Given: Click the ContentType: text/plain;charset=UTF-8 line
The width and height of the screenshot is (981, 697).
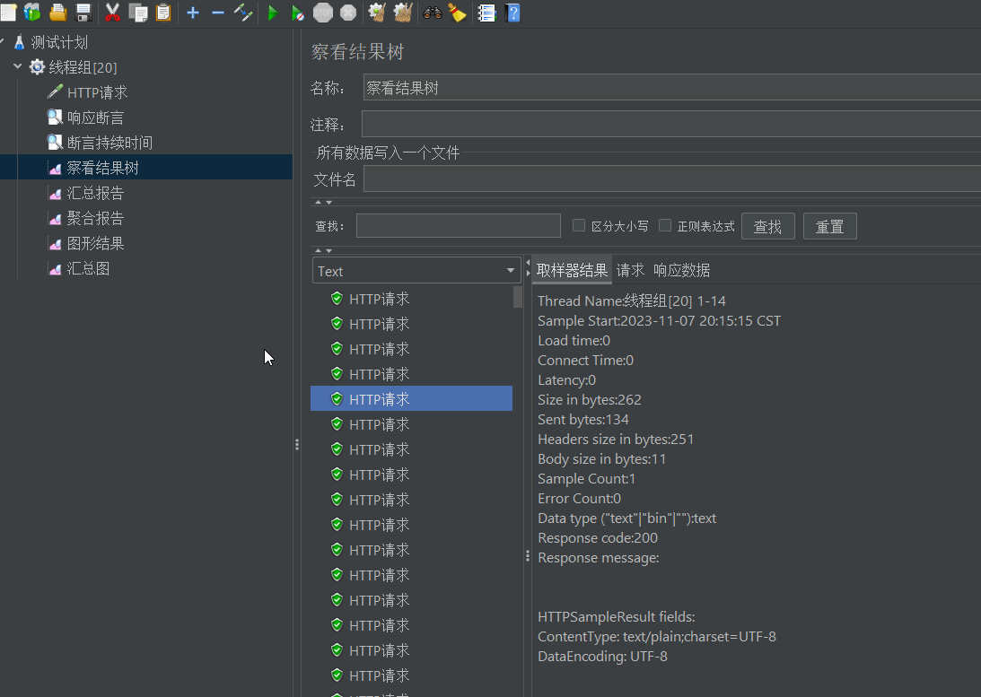Looking at the screenshot, I should point(656,637).
